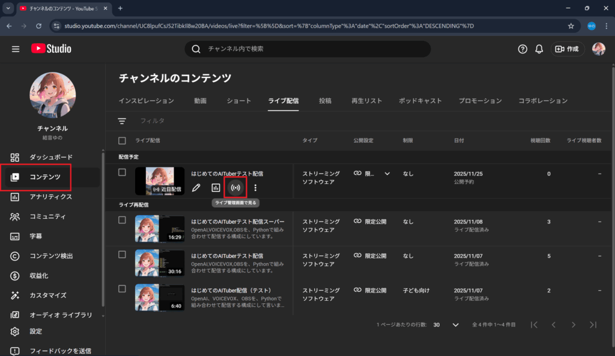Open the account avatar menu at top right
Image resolution: width=615 pixels, height=356 pixels.
598,49
